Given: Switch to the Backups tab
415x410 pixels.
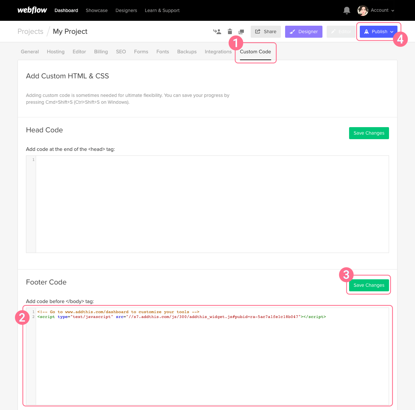Looking at the screenshot, I should (187, 52).
